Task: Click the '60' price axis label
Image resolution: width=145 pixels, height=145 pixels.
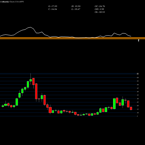Action: coord(138,77)
